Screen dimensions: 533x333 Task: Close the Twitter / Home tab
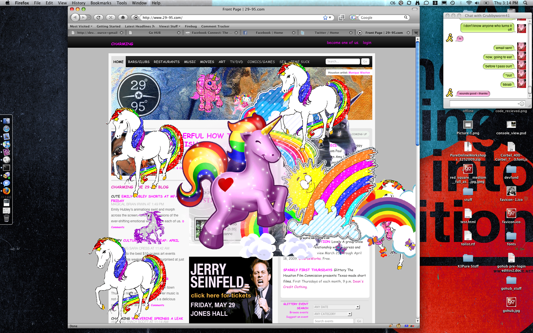click(x=351, y=33)
